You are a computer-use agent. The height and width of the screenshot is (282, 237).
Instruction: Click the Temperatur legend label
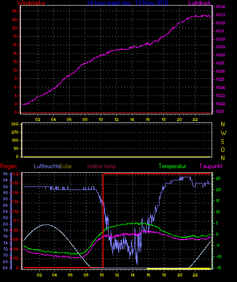pos(173,166)
